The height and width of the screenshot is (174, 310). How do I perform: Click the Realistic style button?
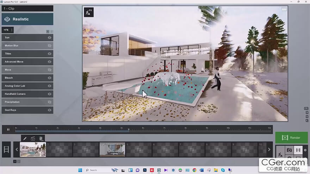coord(27,19)
